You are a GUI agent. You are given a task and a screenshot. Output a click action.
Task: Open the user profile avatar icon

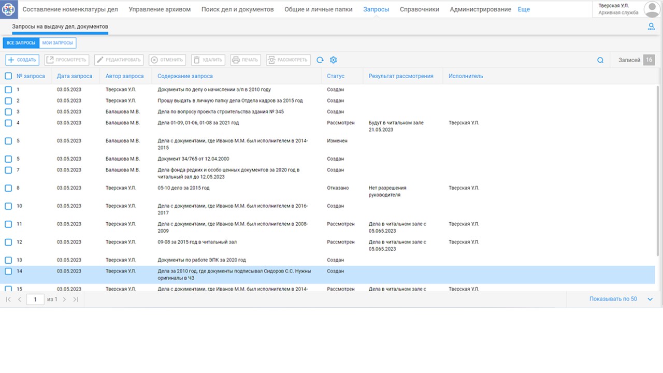[651, 9]
